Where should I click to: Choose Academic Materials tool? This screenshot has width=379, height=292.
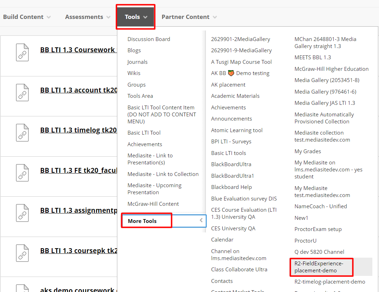pyautogui.click(x=235, y=96)
